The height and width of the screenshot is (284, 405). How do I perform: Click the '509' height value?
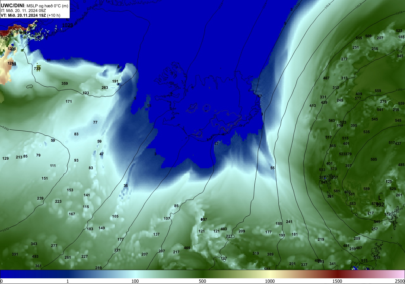click(368, 36)
